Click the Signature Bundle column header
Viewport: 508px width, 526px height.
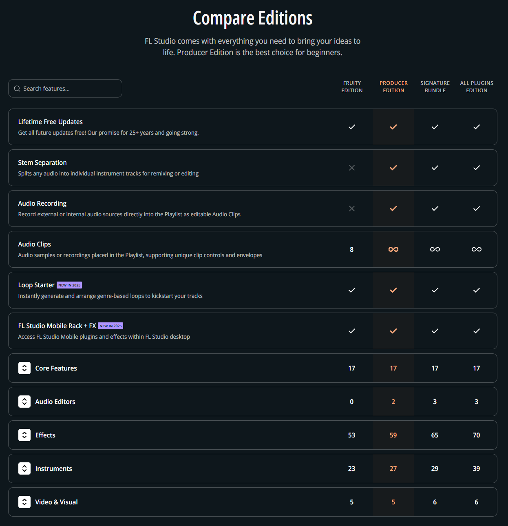(435, 87)
